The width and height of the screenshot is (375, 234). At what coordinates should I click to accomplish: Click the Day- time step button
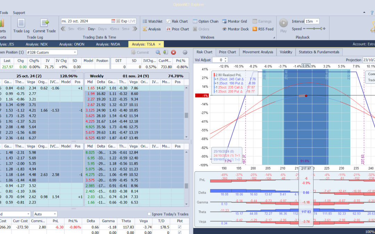click(x=92, y=29)
